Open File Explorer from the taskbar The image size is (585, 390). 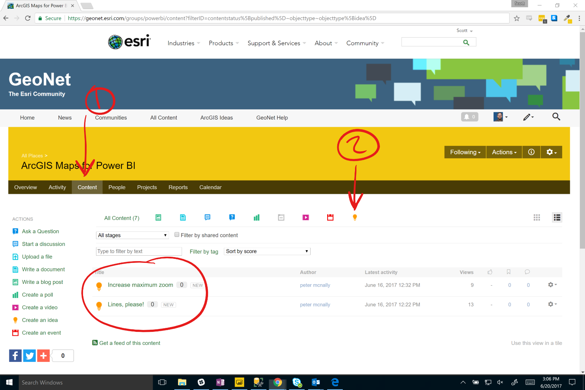coord(182,382)
